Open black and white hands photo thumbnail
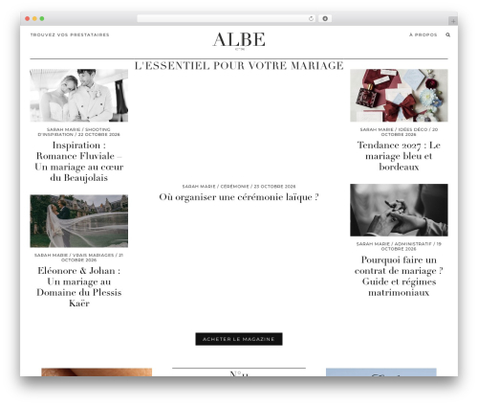478x405 pixels. tap(399, 210)
